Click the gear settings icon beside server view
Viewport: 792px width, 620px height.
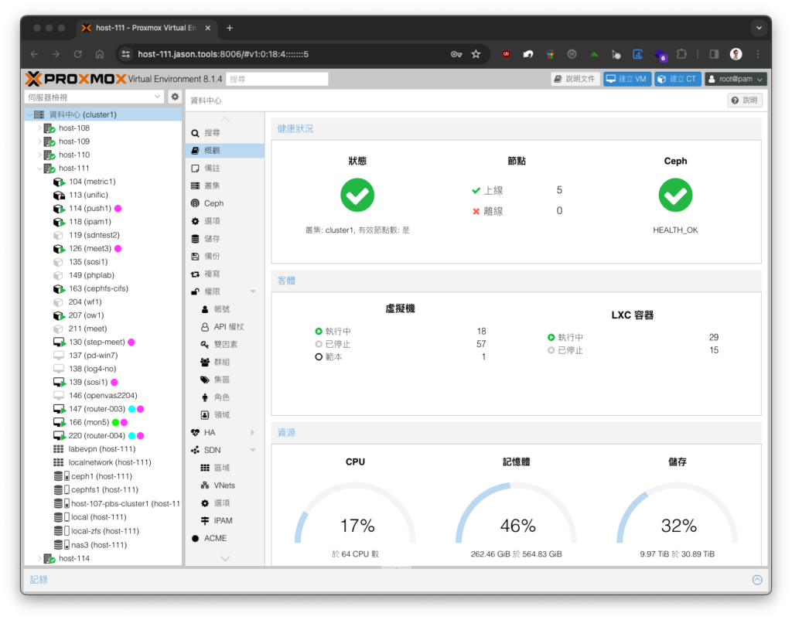point(175,97)
